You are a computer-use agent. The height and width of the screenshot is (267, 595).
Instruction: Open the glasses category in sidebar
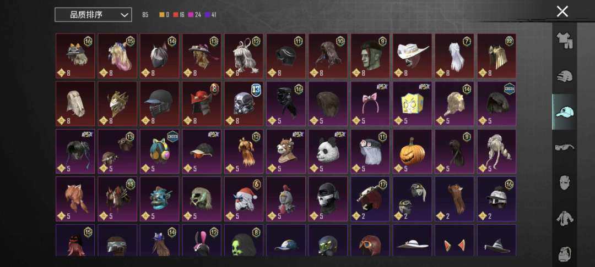pyautogui.click(x=565, y=147)
